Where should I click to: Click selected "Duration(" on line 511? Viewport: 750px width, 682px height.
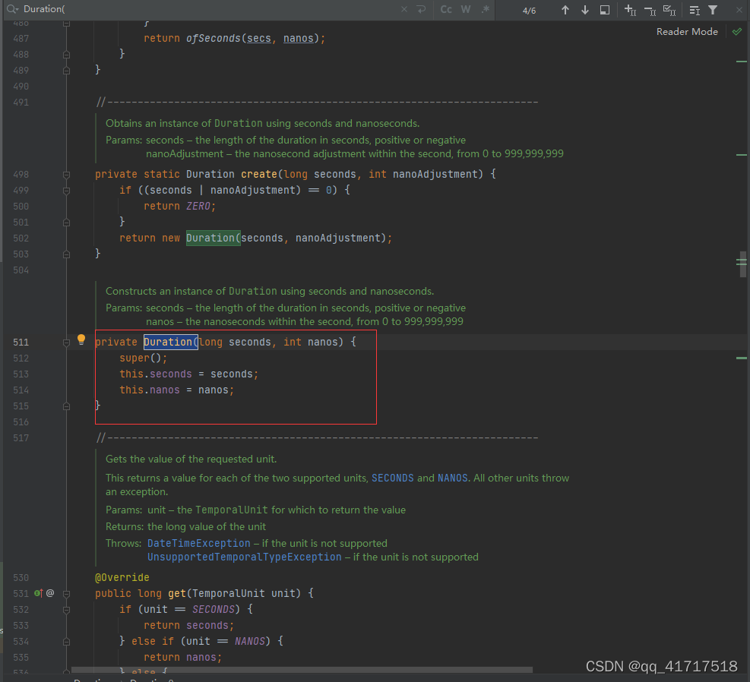pyautogui.click(x=171, y=343)
